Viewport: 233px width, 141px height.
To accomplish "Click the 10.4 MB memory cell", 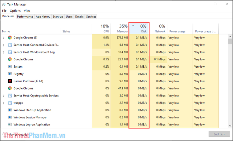I will (120, 52).
